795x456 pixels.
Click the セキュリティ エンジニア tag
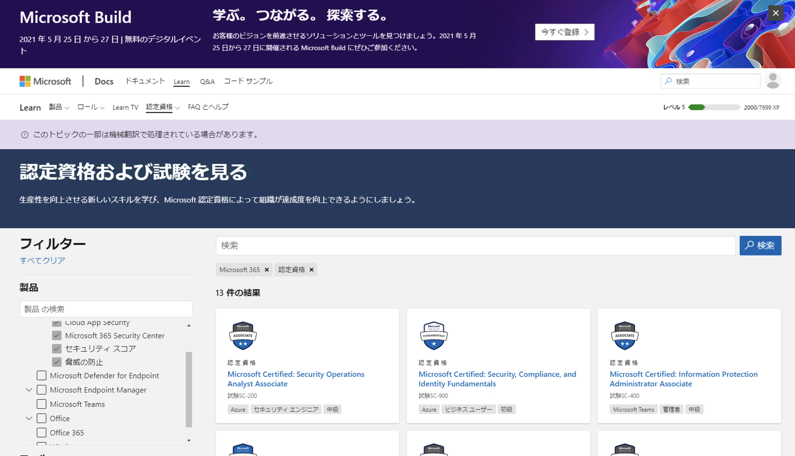(x=286, y=409)
